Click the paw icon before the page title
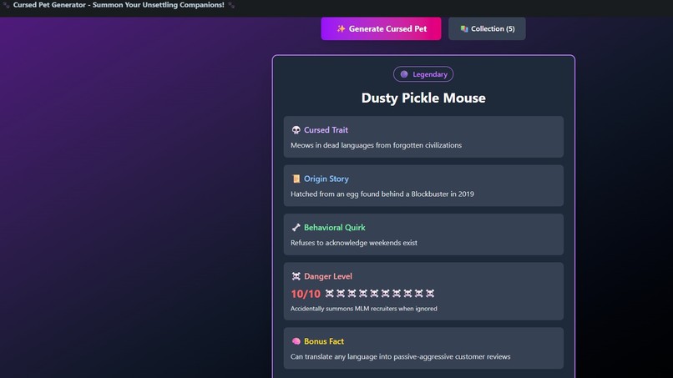This screenshot has width=673, height=378. tap(6, 5)
